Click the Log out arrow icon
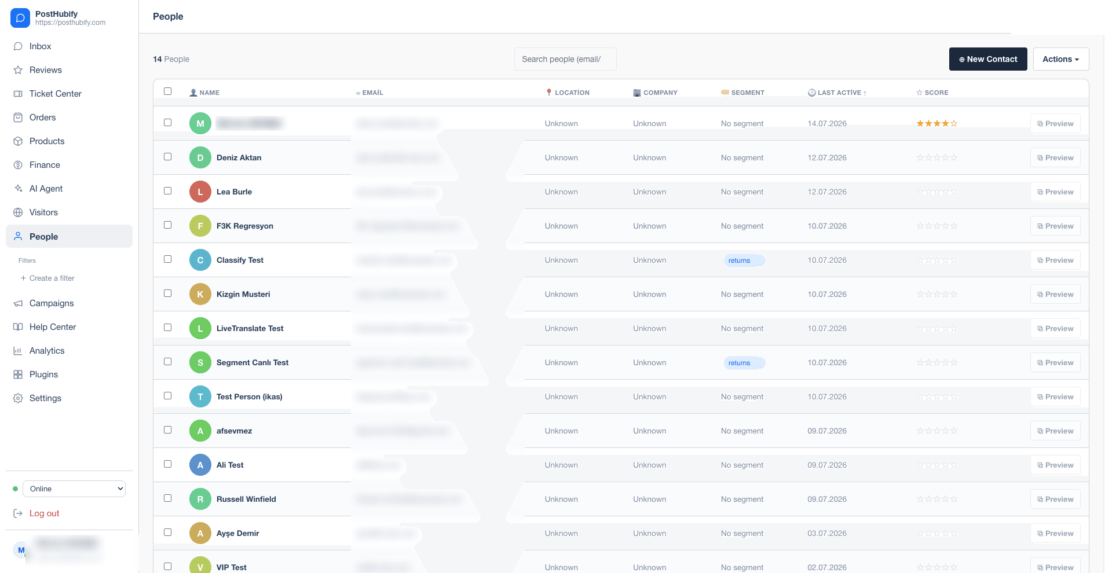Viewport: 1105px width, 573px height. (18, 513)
